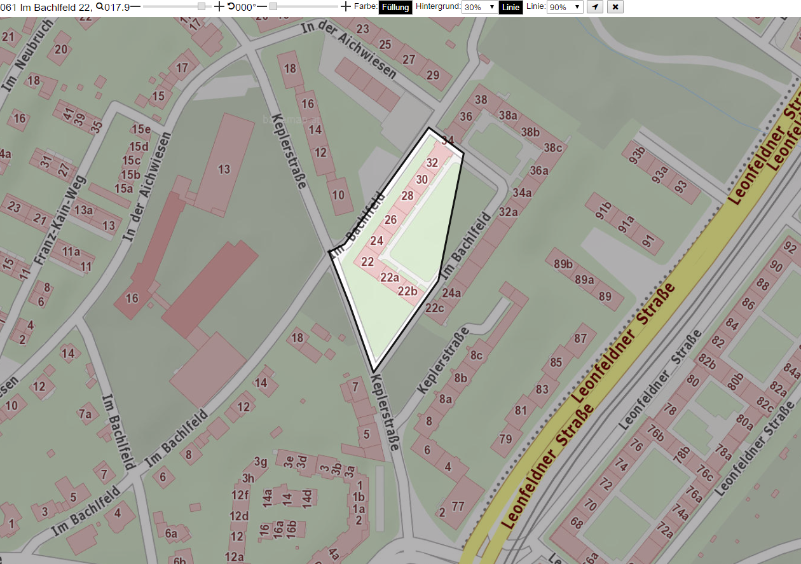
Task: Click the Füllung color button
Action: click(395, 8)
